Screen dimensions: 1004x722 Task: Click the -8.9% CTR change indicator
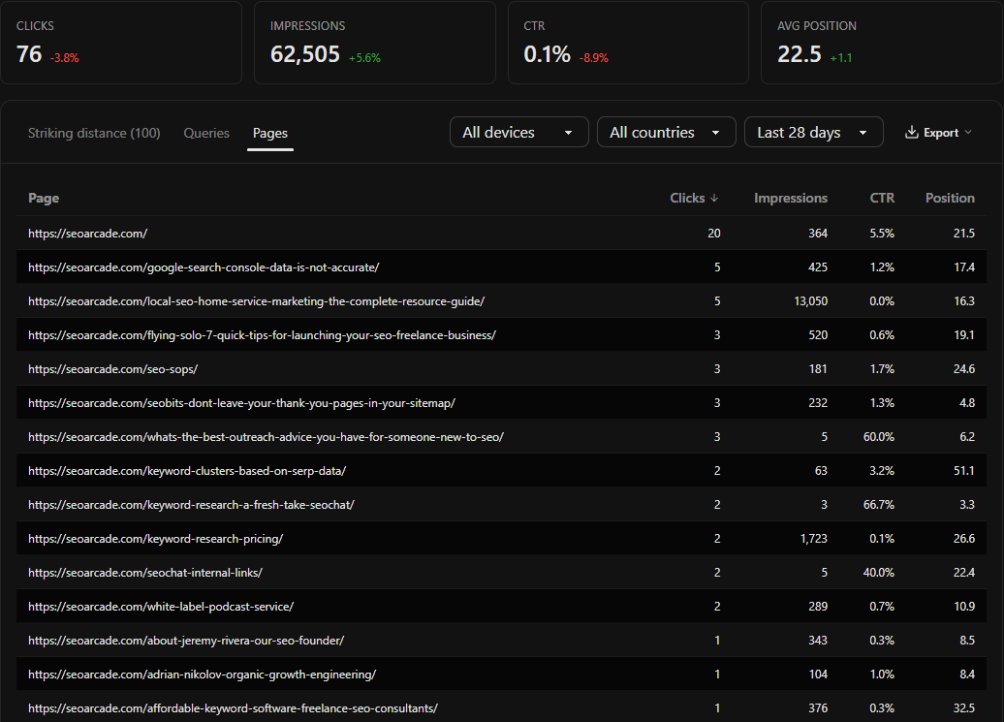click(x=594, y=58)
